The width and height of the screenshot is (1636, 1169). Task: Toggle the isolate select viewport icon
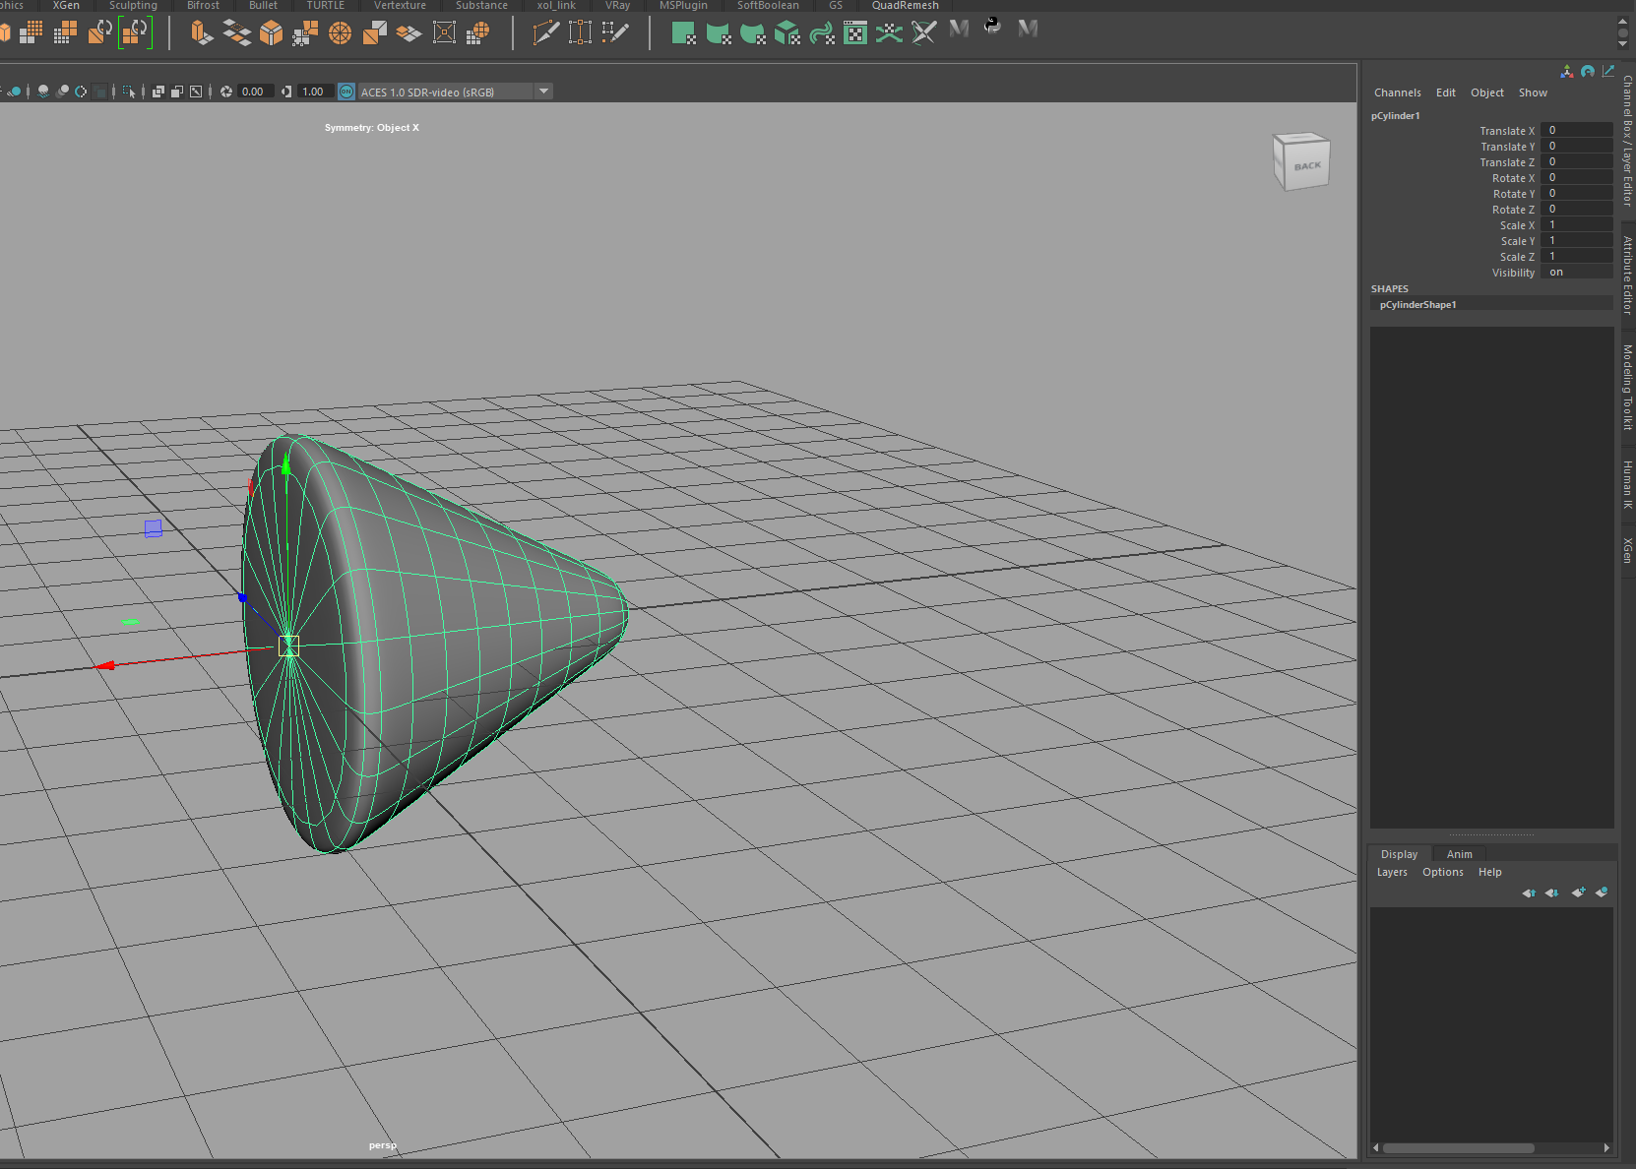pyautogui.click(x=129, y=92)
